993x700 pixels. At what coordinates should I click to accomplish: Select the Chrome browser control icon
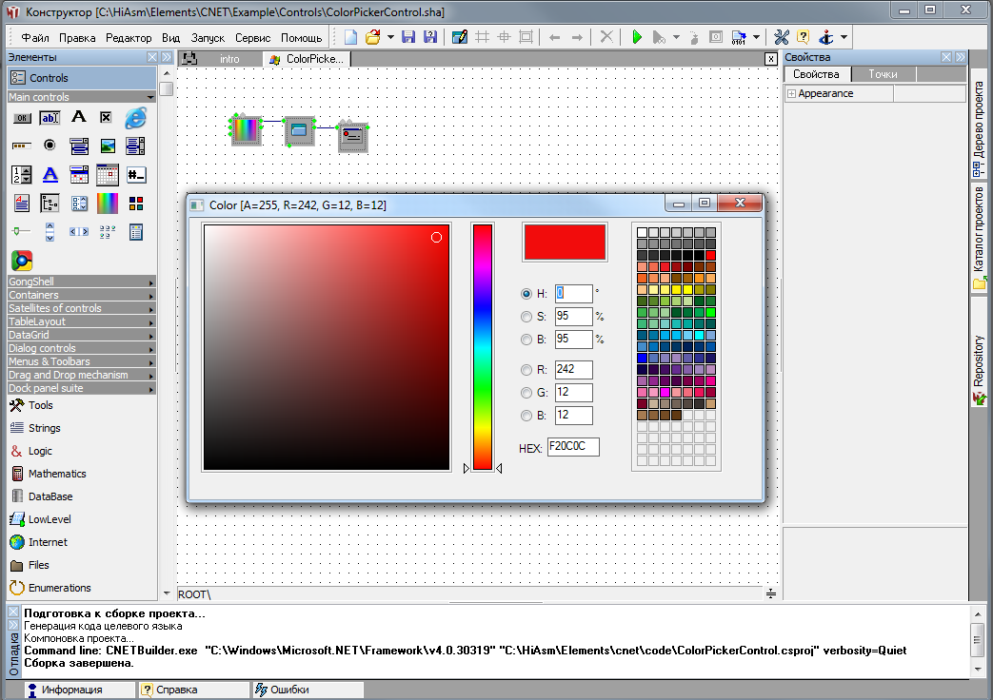[x=21, y=261]
